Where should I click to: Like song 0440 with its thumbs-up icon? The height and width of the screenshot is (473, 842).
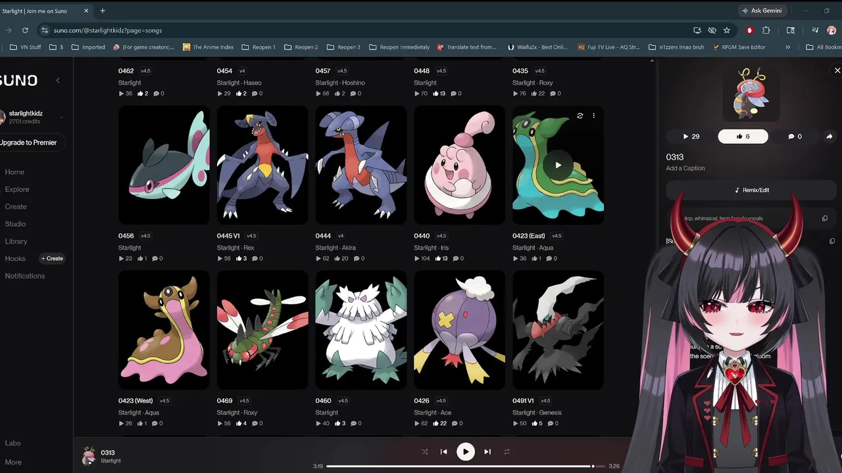439,259
